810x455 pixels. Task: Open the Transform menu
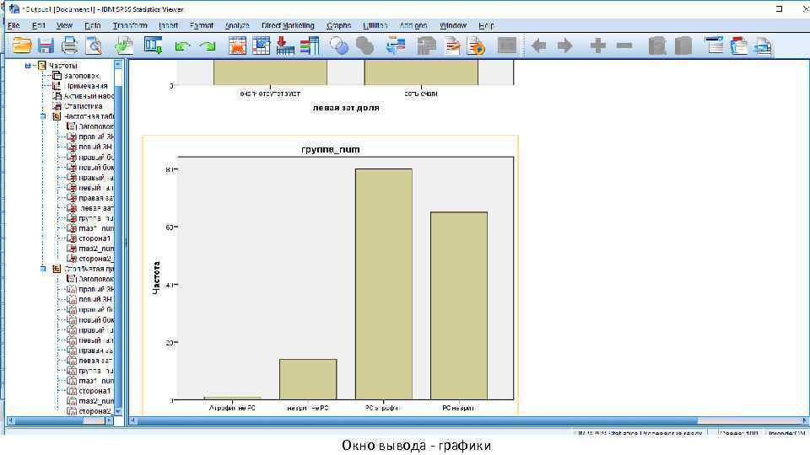point(130,25)
